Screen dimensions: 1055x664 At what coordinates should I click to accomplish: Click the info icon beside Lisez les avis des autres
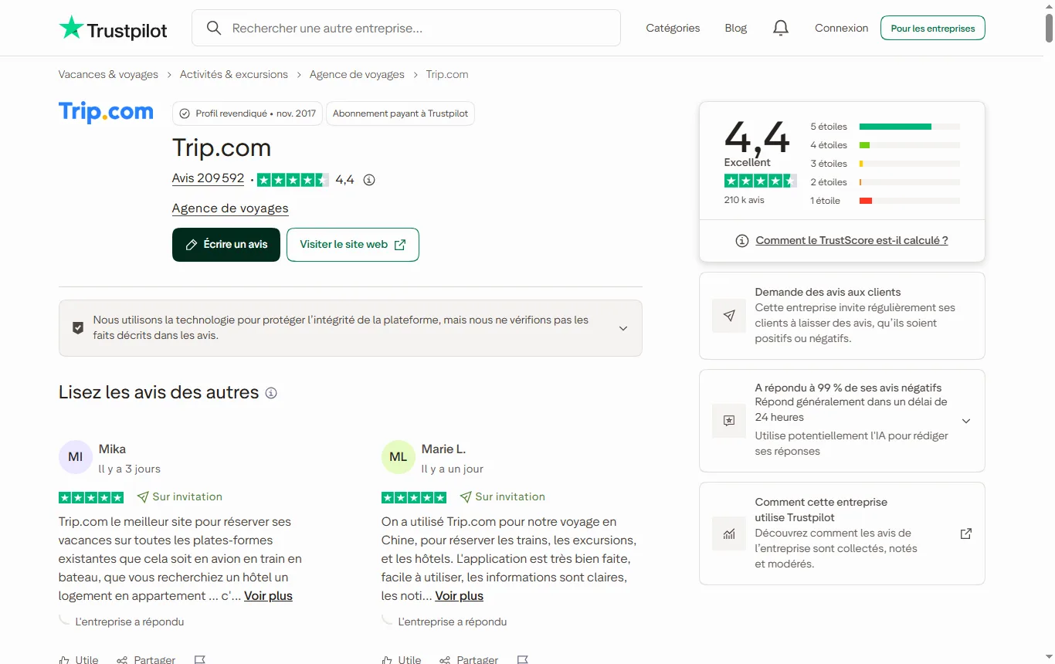click(271, 393)
